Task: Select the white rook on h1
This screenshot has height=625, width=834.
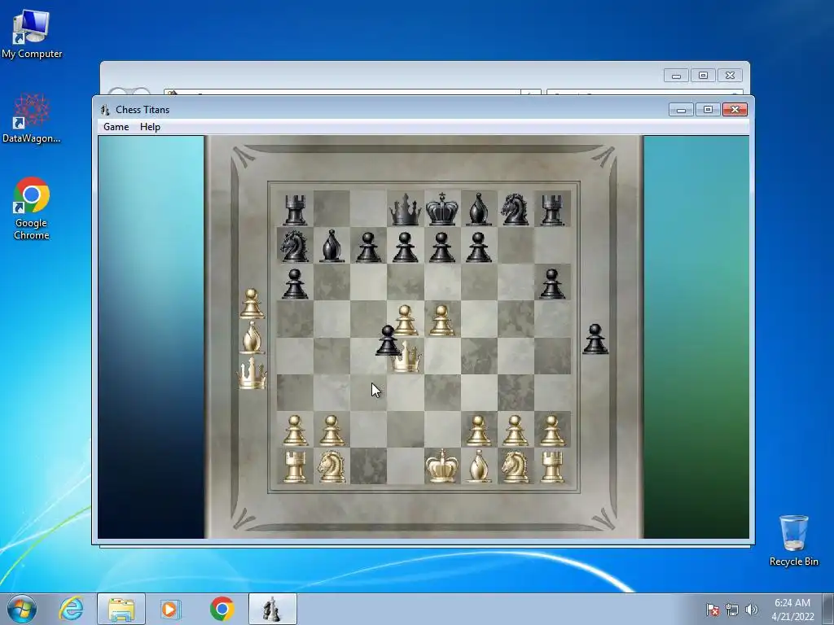Action: tap(552, 467)
